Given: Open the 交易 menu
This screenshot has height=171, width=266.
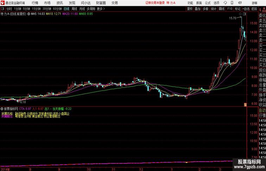Looking at the screenshot, I should [x=114, y=3].
